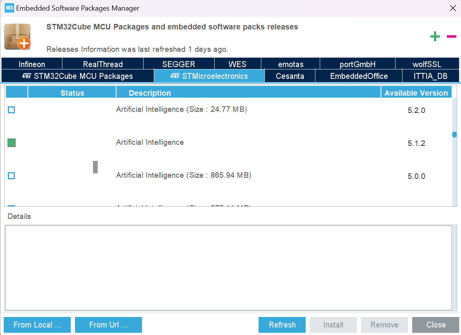Viewport: 461px width, 335px height.
Task: Click the Refresh button
Action: pos(282,325)
